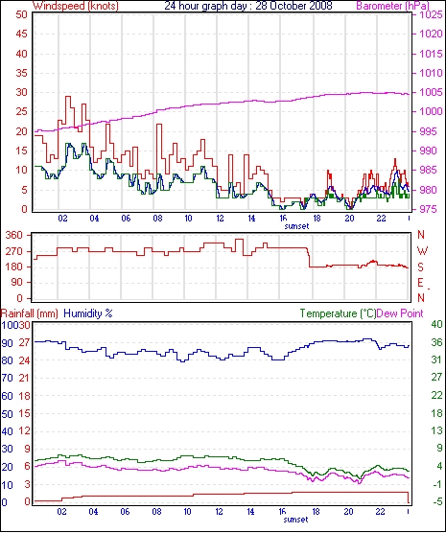Click the 12 hour tick on wind chart
Image resolution: width=446 pixels, height=533 pixels.
pos(220,219)
